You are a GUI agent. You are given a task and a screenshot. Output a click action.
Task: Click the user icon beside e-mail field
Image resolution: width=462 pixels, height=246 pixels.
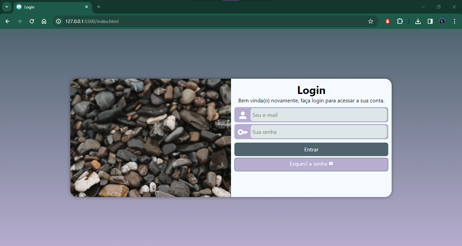243,115
